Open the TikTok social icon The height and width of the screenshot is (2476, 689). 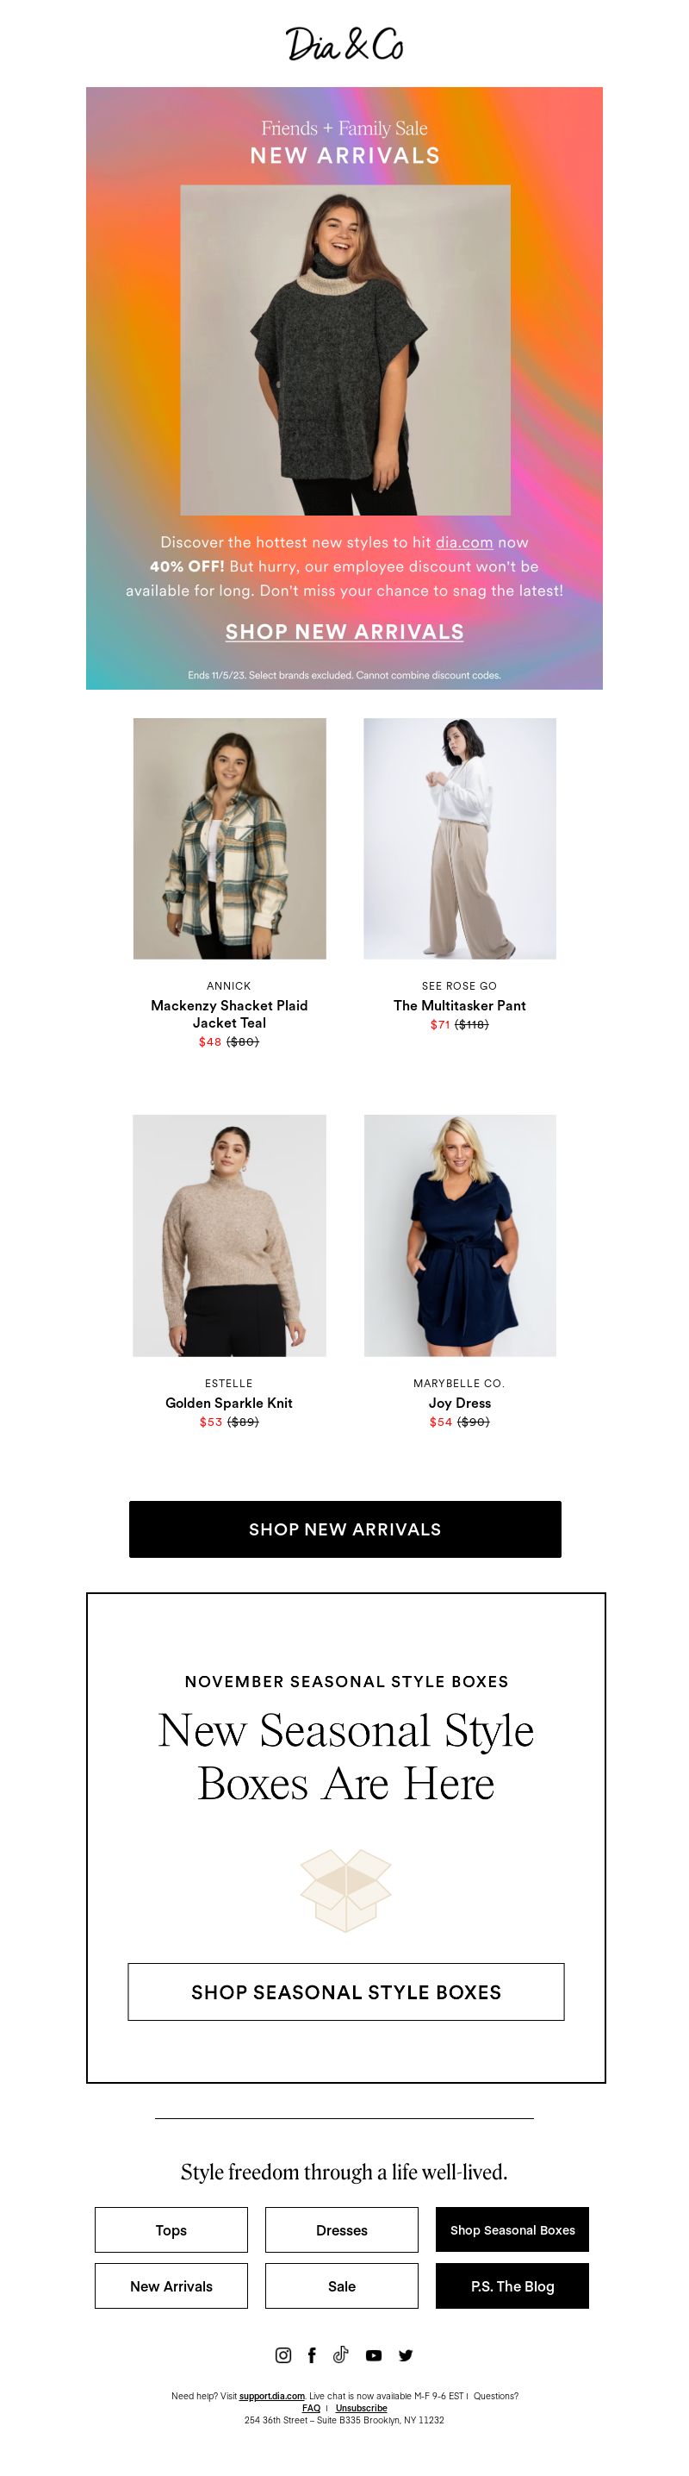pyautogui.click(x=341, y=2354)
